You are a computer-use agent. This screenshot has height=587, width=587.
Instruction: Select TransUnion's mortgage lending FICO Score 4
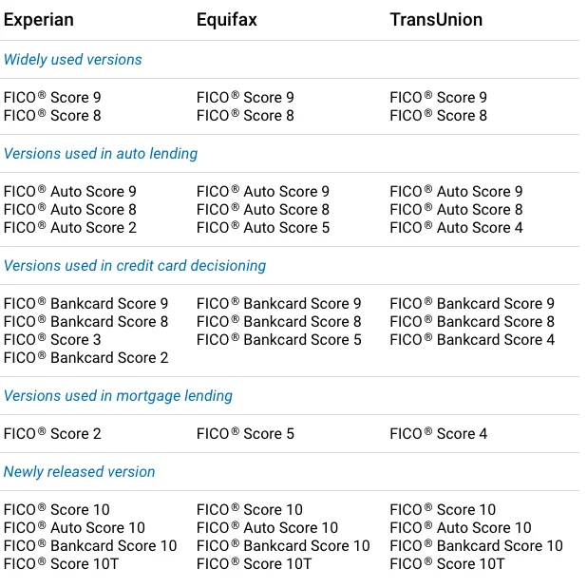[438, 434]
